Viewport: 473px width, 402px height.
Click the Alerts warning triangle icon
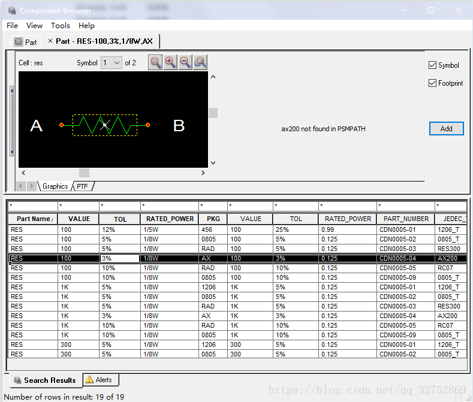click(89, 380)
